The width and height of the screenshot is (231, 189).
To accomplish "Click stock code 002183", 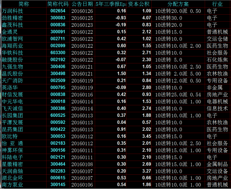I will point(58,143).
